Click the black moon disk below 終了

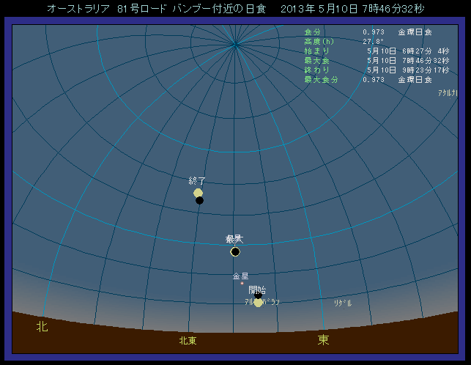coord(199,200)
